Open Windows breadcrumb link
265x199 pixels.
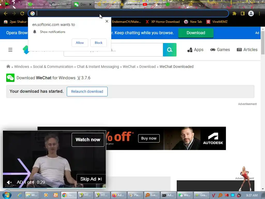coord(22,67)
